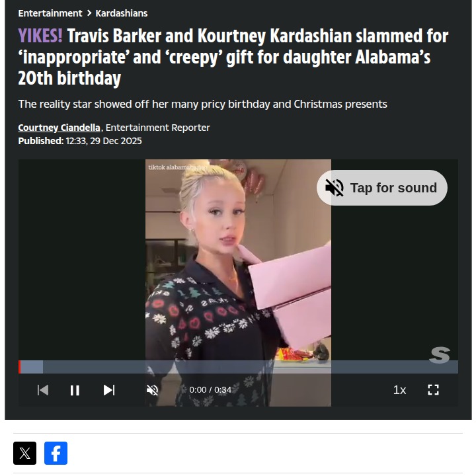Image resolution: width=476 pixels, height=476 pixels.
Task: Share the article on Facebook
Action: [x=56, y=454]
